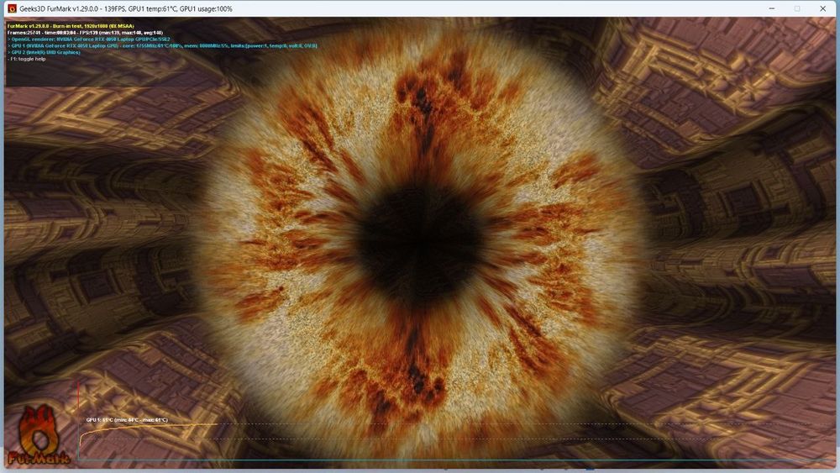Minimize the FurMark window
This screenshot has height=473, width=840.
pos(771,8)
